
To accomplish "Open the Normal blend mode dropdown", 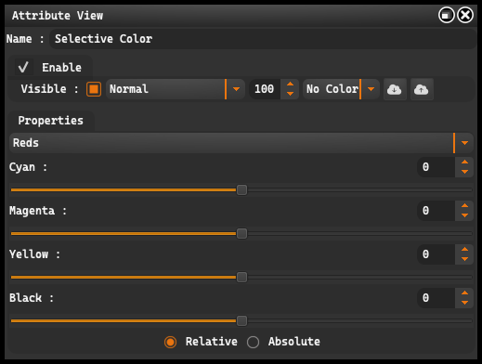I will click(x=176, y=89).
